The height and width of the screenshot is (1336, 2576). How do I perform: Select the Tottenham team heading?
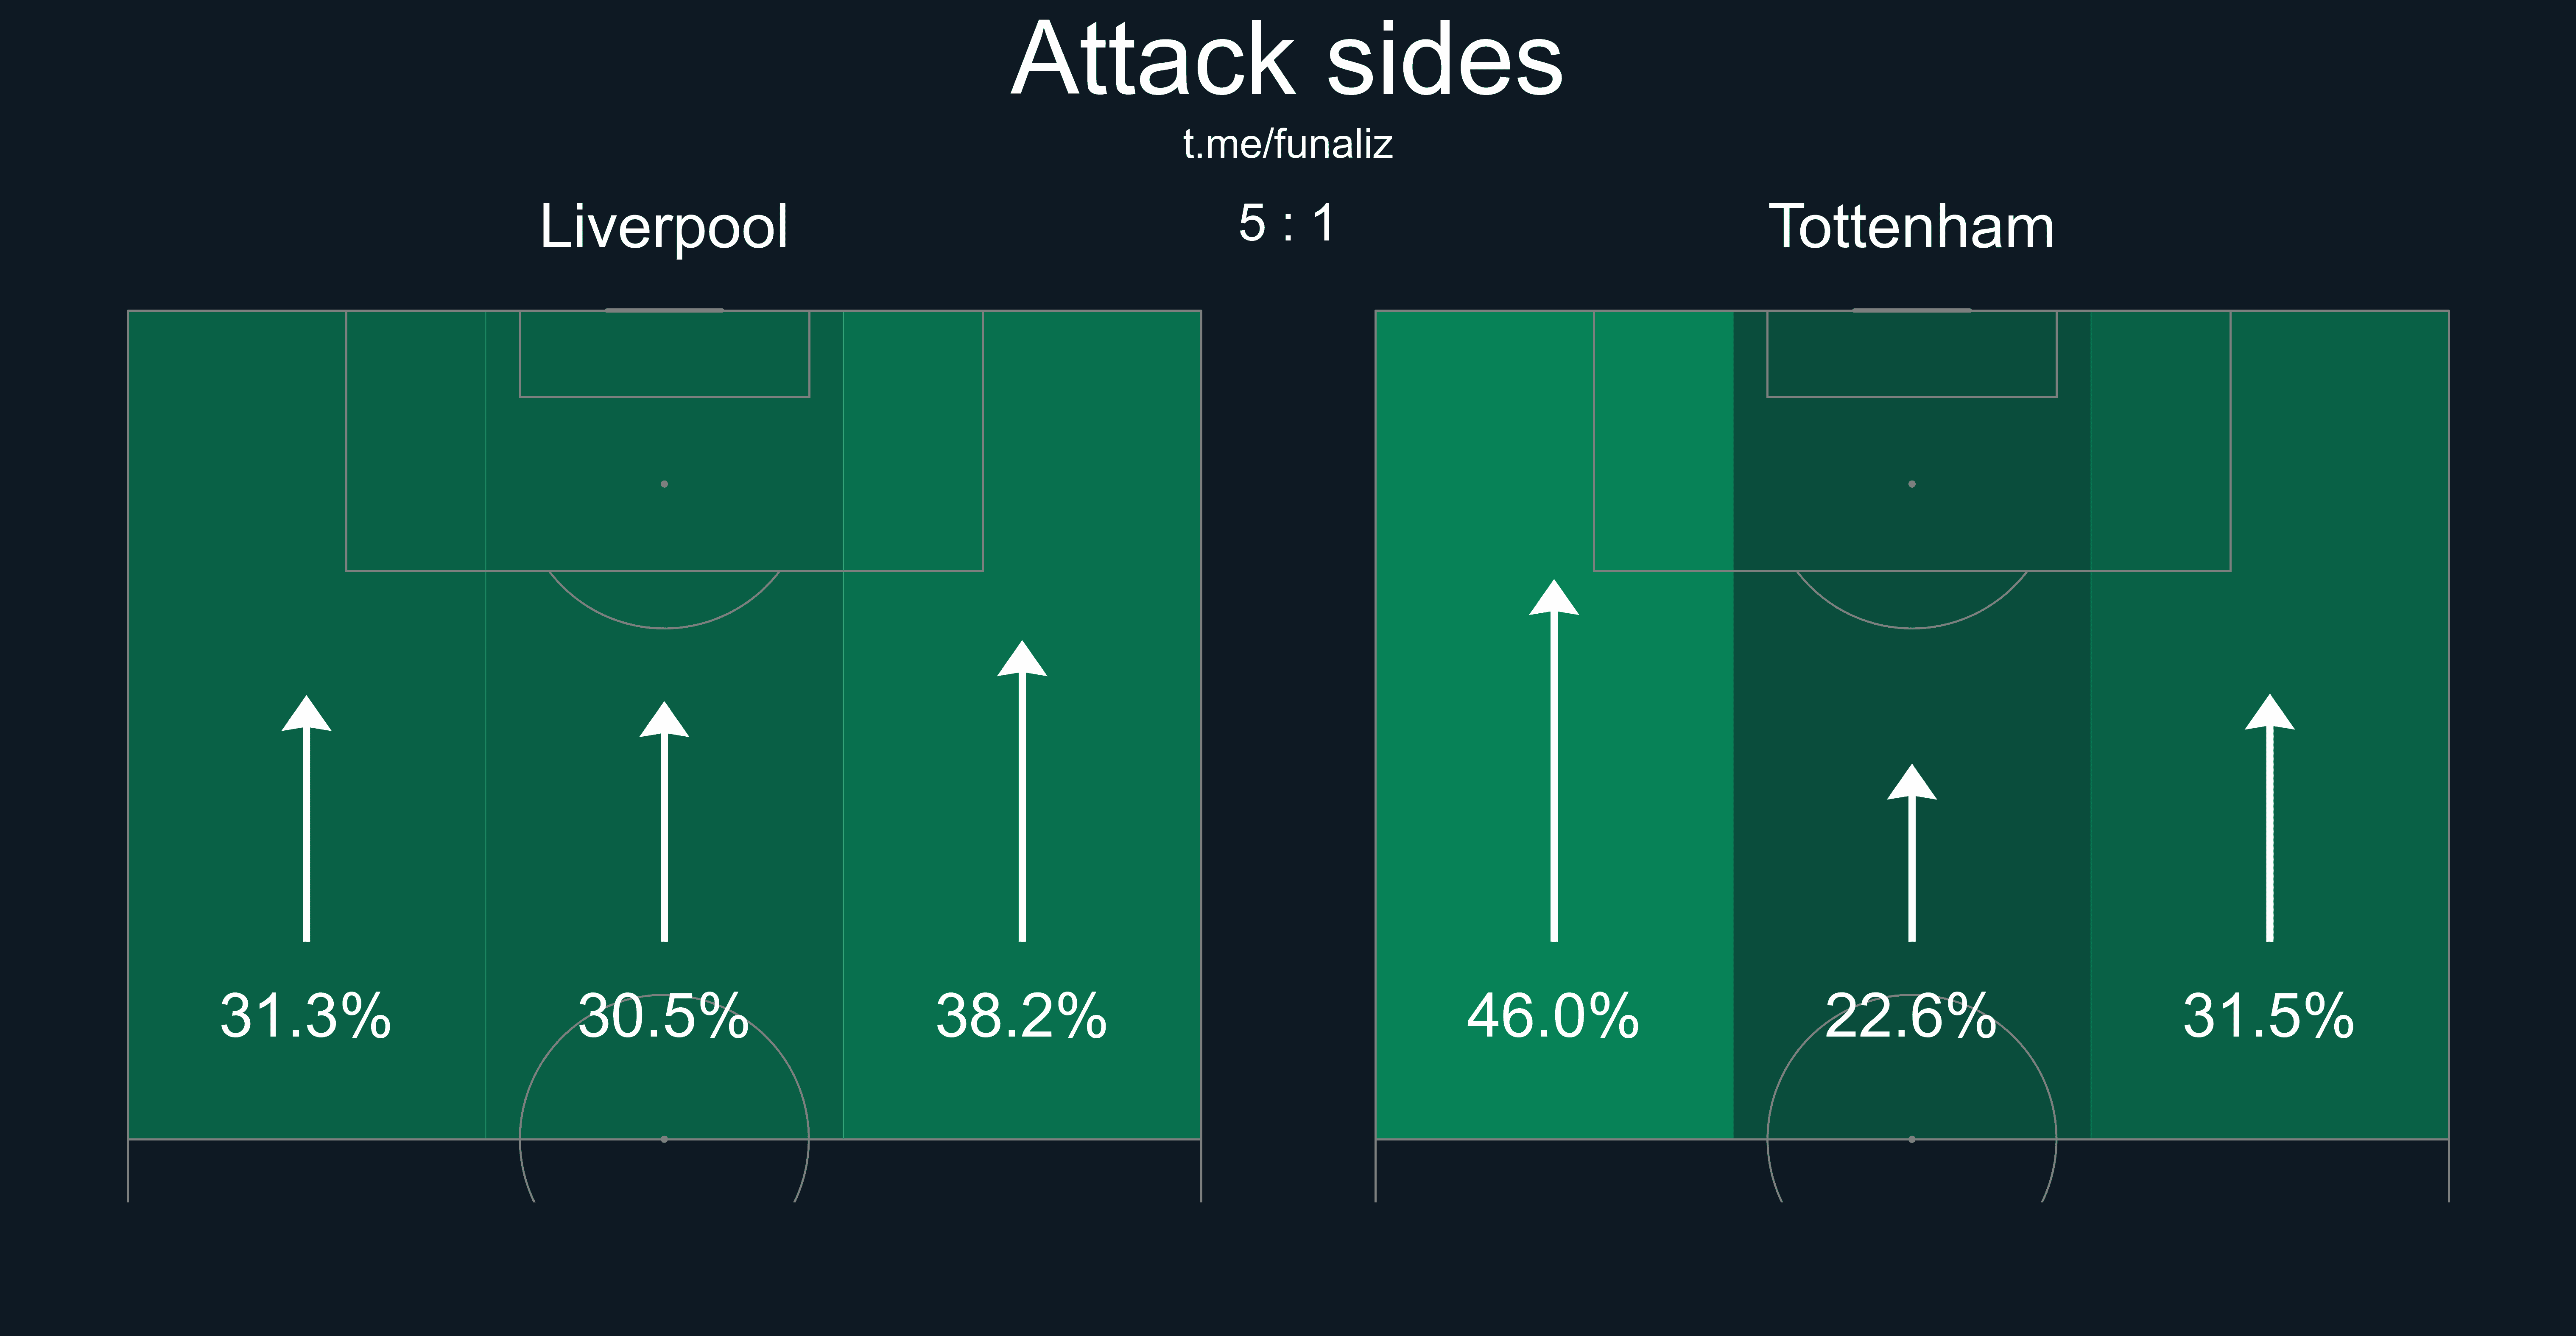1911,227
